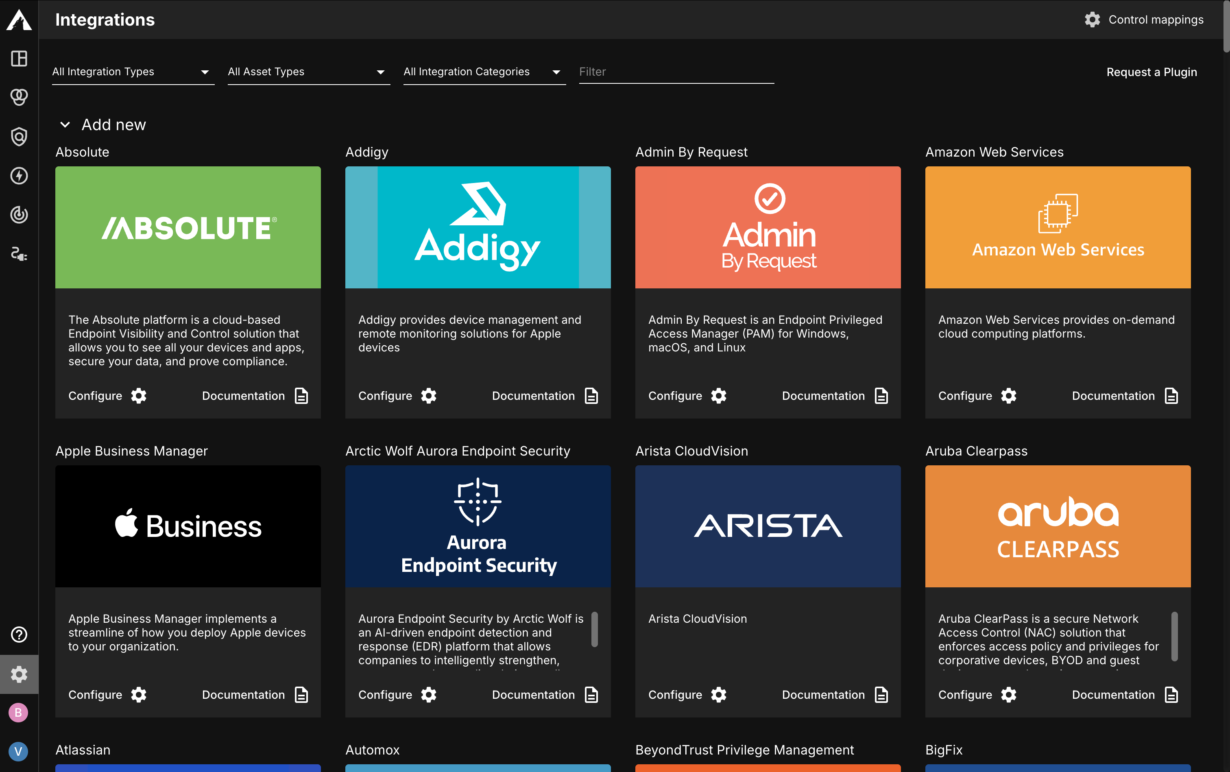Click the Request a Plugin button
This screenshot has width=1230, height=772.
click(x=1151, y=72)
